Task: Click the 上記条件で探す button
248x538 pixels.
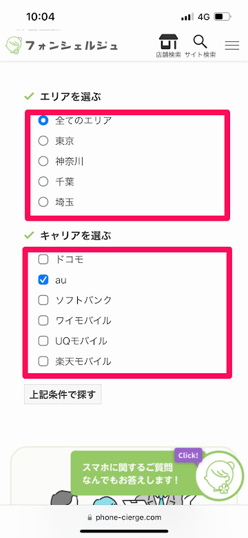Action: pyautogui.click(x=63, y=395)
